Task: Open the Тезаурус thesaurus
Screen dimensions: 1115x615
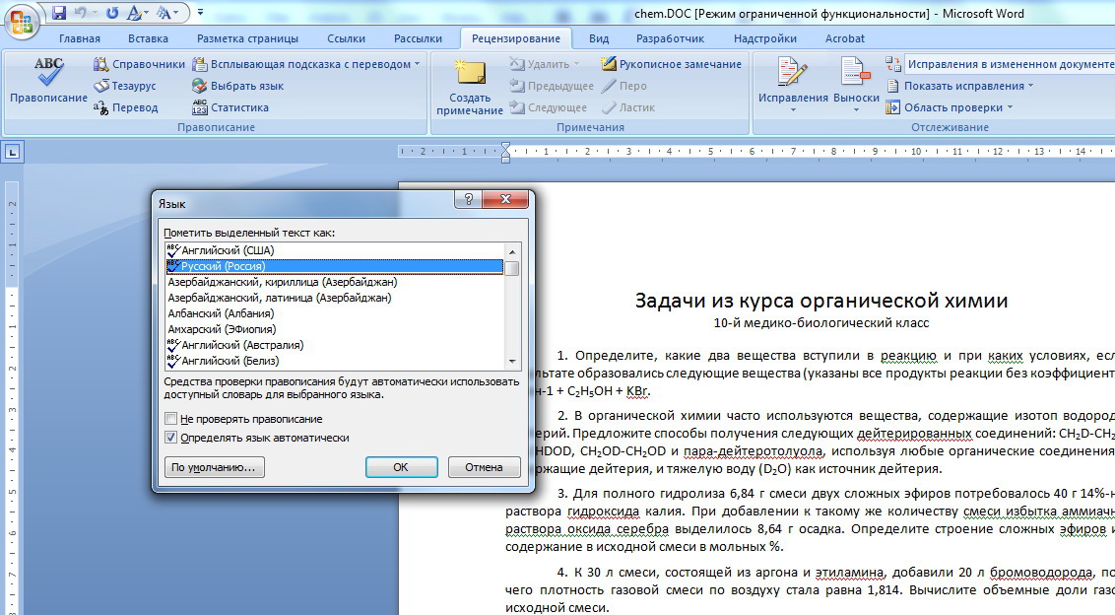Action: click(x=124, y=86)
